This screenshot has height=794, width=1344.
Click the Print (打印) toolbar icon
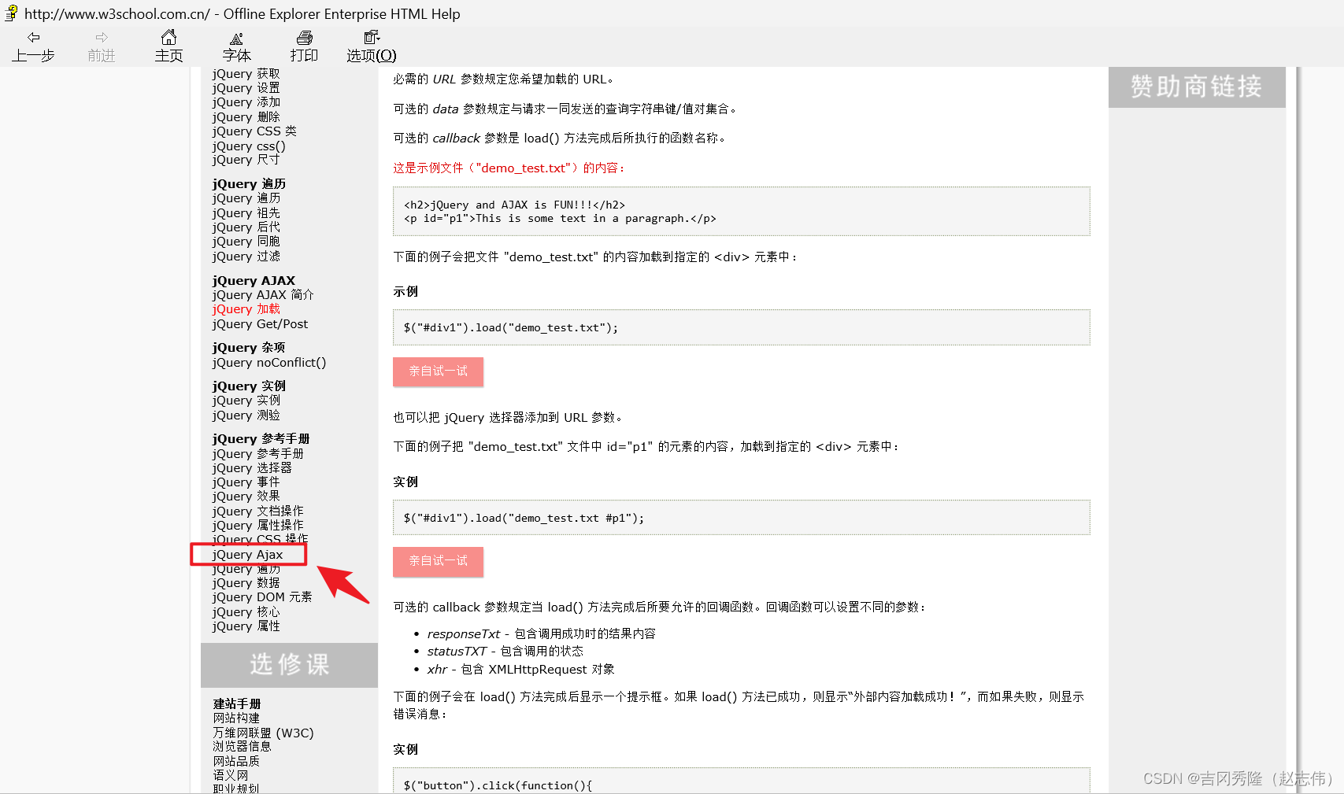point(304,37)
